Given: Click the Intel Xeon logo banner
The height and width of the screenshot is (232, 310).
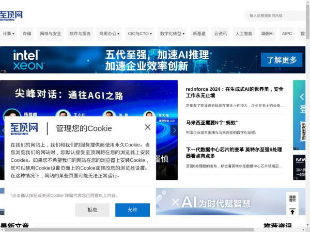Looking at the screenshot, I should click(28, 60).
